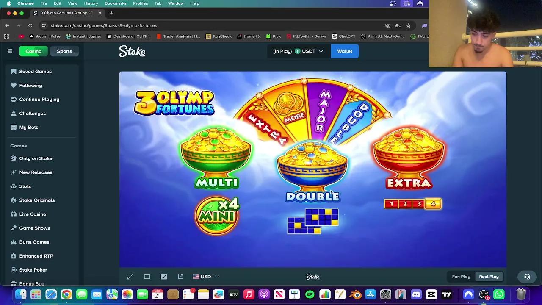Switch to the Sports section

pyautogui.click(x=64, y=51)
